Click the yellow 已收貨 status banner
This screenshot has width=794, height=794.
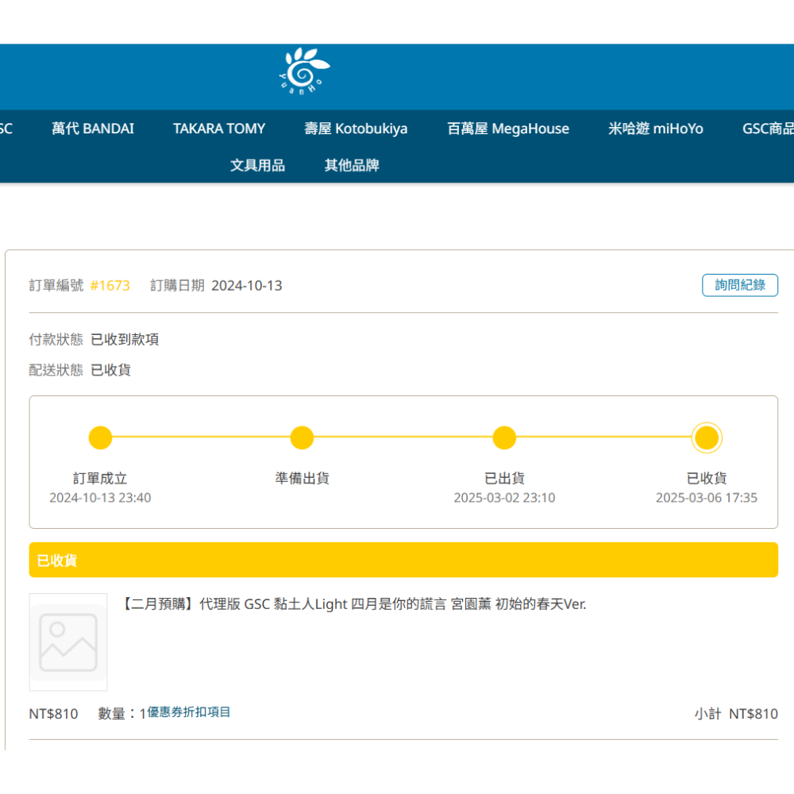[x=403, y=560]
